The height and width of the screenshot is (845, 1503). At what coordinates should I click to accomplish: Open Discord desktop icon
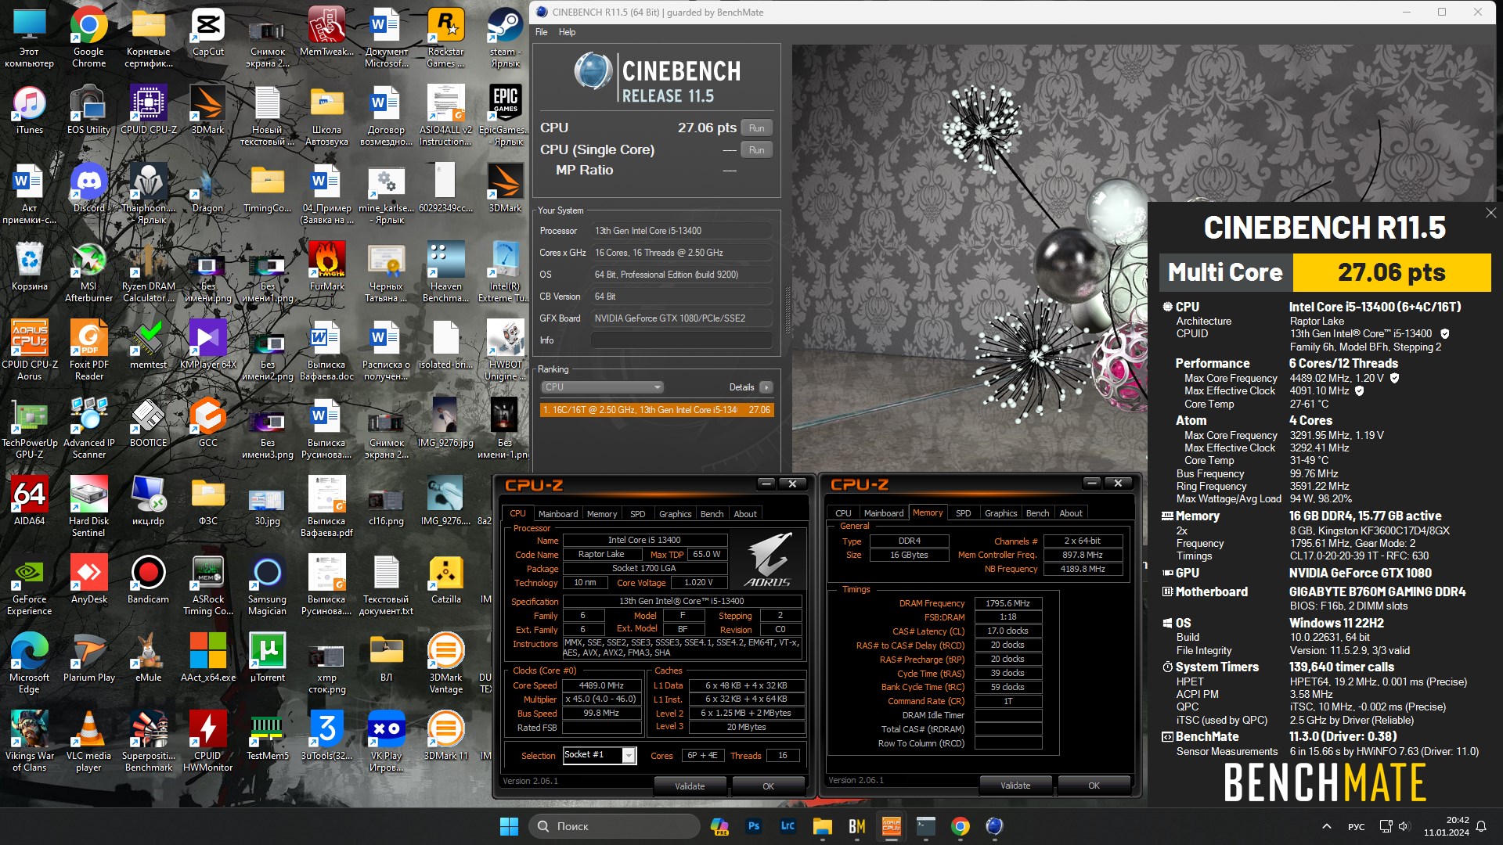click(x=88, y=189)
